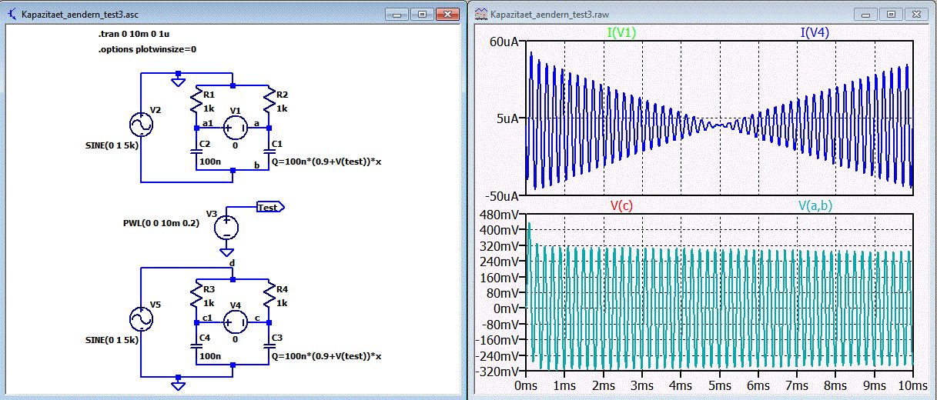Click the Test net label flag

(x=269, y=207)
